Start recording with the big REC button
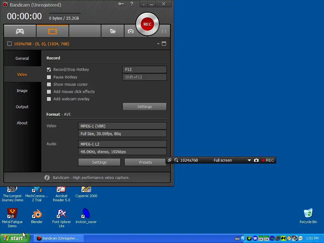Image resolution: width=324 pixels, height=243 pixels. point(147,24)
